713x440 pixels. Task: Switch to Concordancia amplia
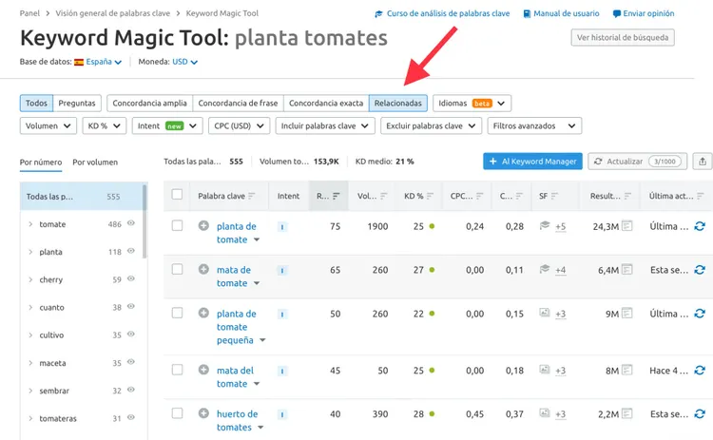pos(149,104)
